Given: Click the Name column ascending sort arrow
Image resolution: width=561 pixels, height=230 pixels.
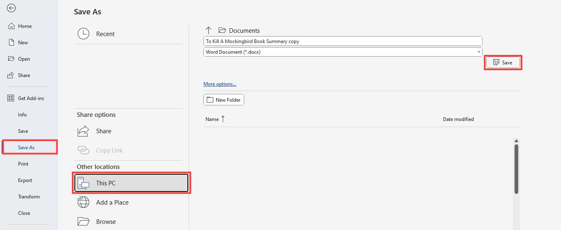Looking at the screenshot, I should 223,119.
